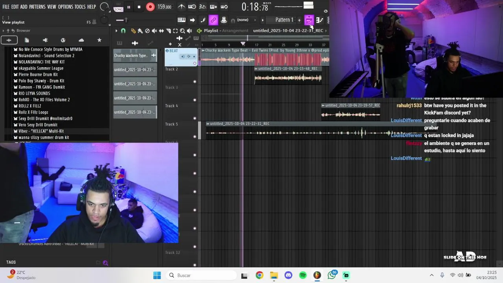The image size is (503, 283).
Task: Open the File menu
Action: pyautogui.click(x=6, y=7)
